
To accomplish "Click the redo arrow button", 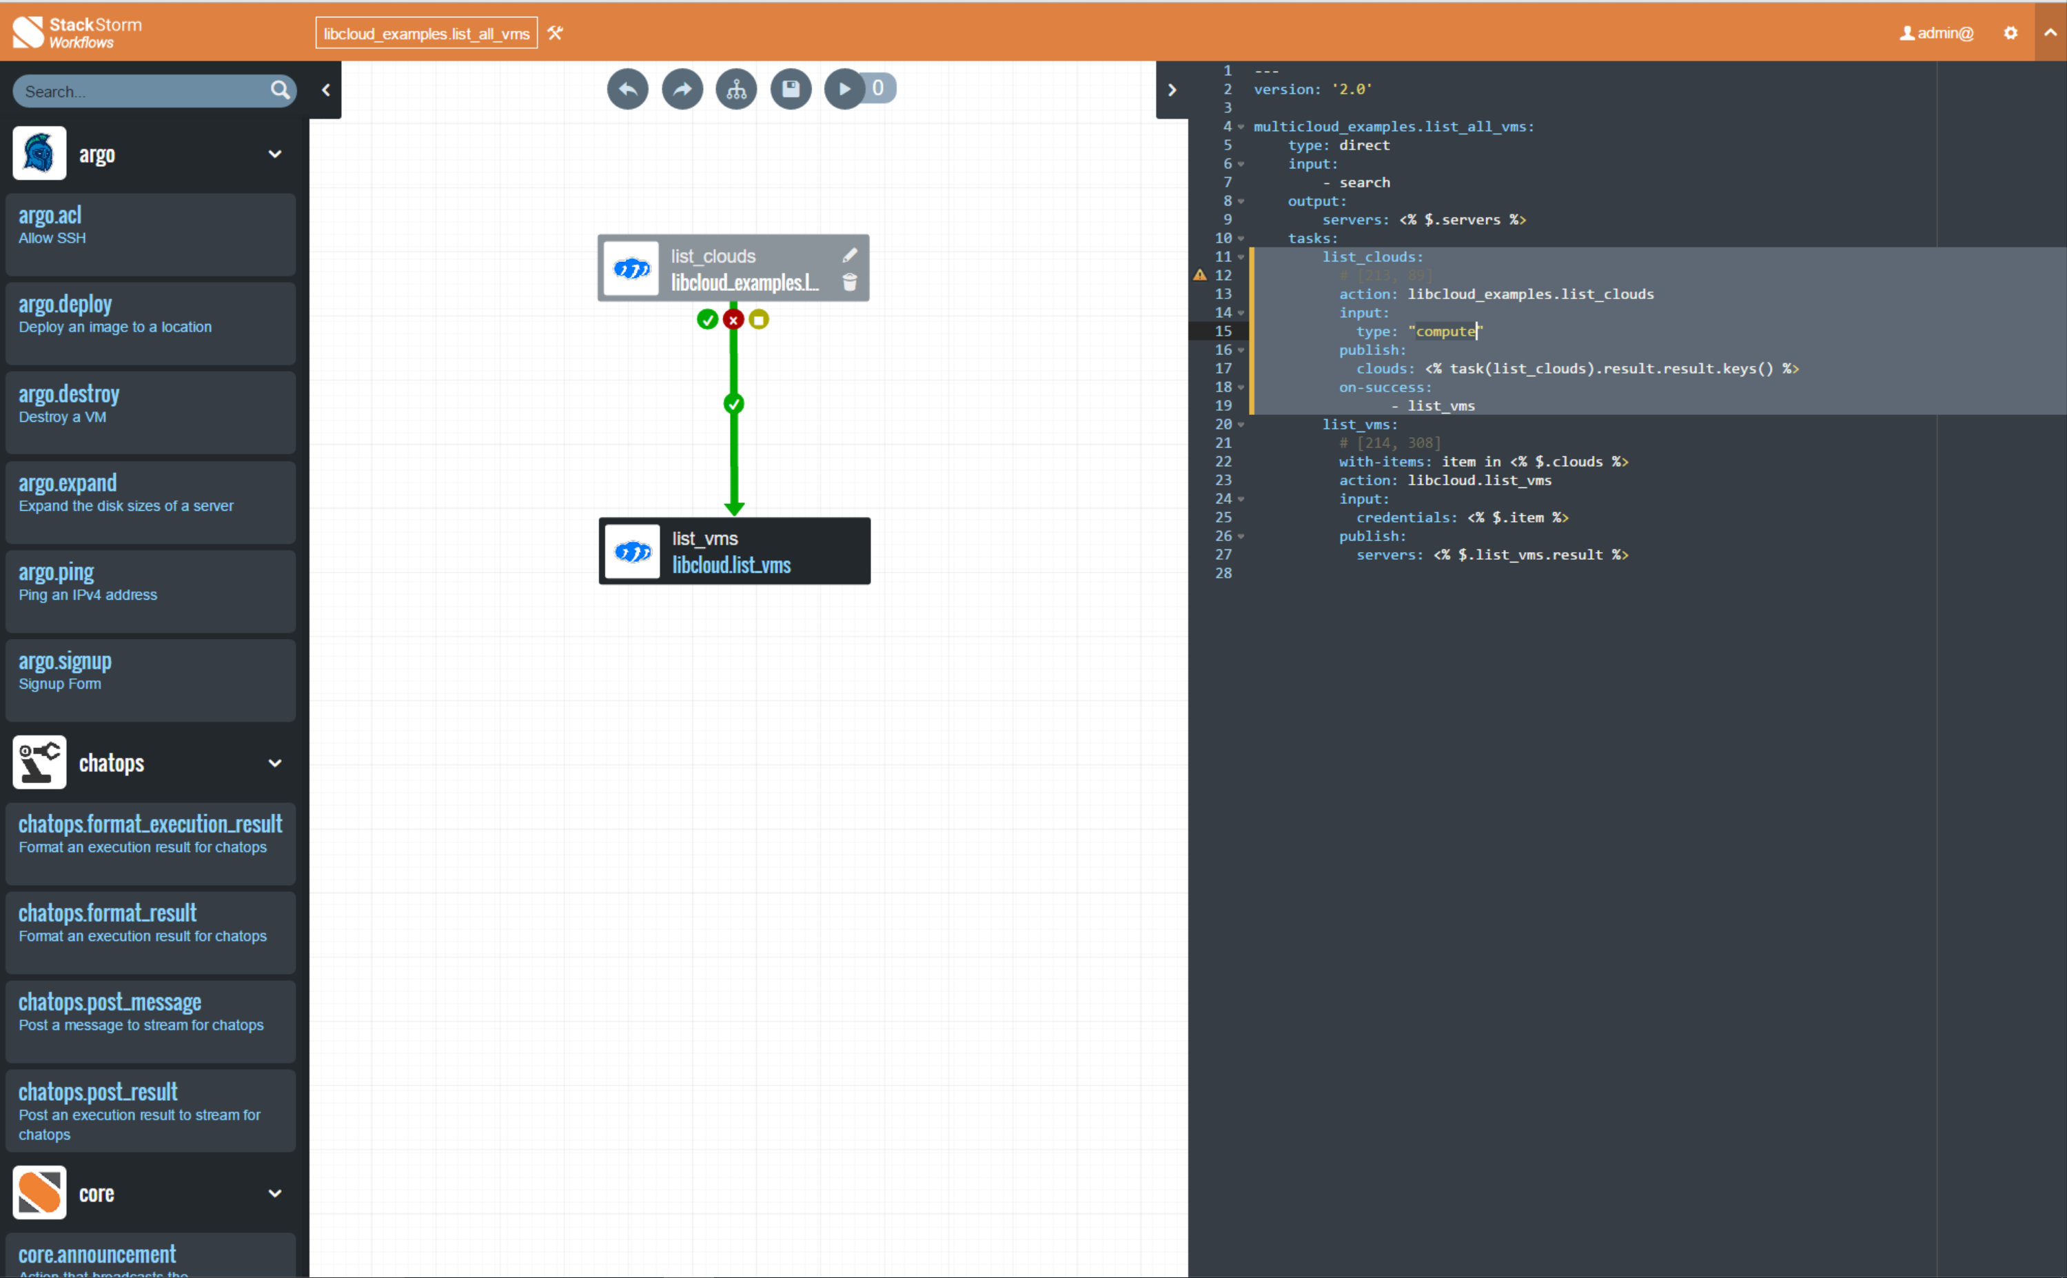I will (x=682, y=89).
